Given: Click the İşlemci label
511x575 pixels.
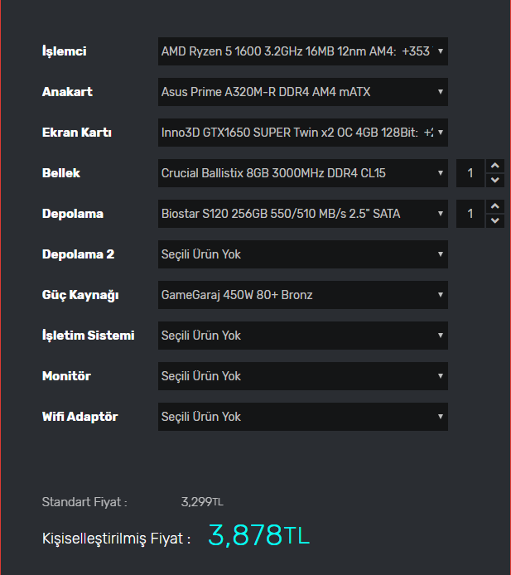Looking at the screenshot, I should pos(65,51).
